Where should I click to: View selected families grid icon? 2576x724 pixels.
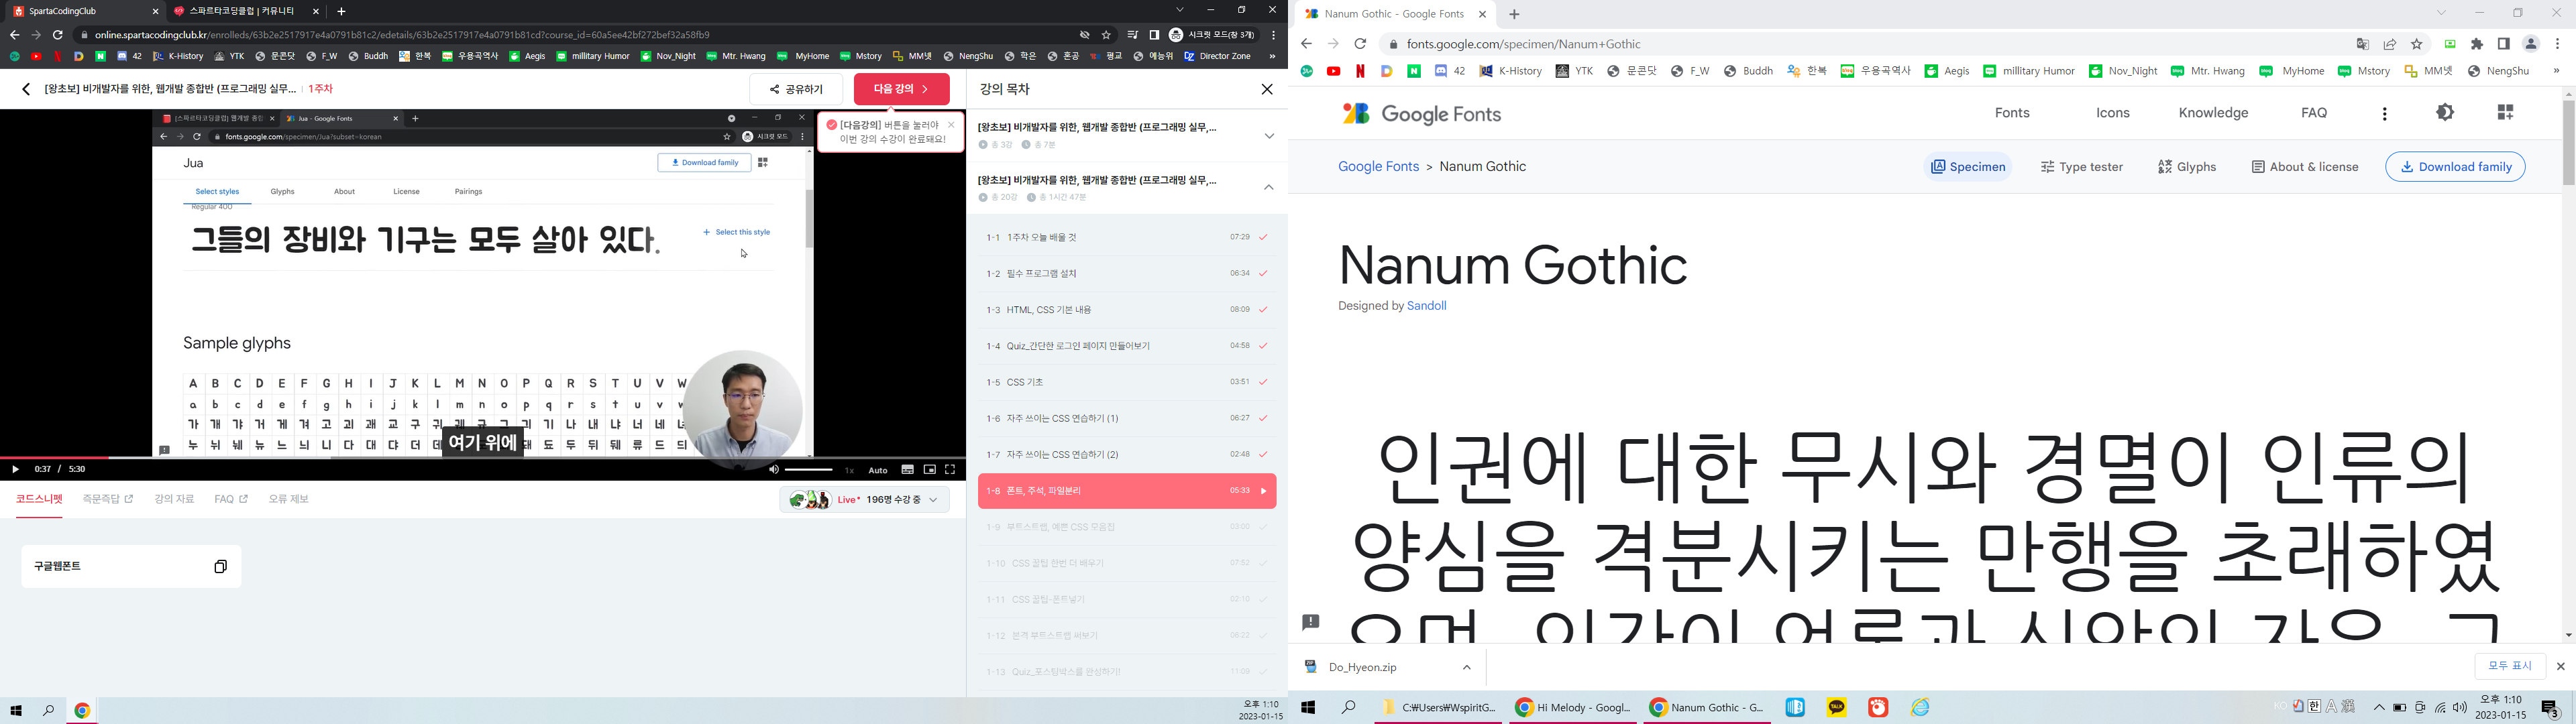[x=2505, y=113]
